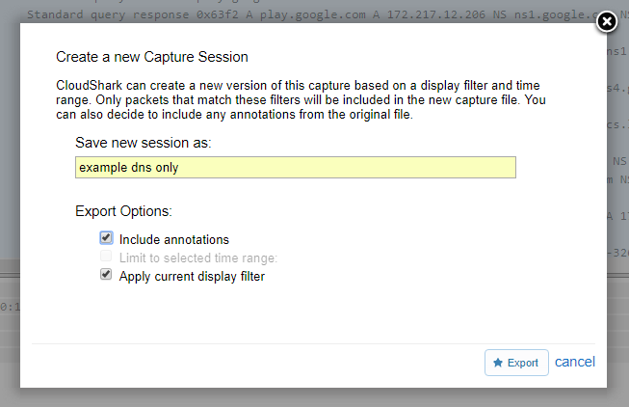
Task: Toggle Limit to selected time range checkbox
Action: (106, 256)
